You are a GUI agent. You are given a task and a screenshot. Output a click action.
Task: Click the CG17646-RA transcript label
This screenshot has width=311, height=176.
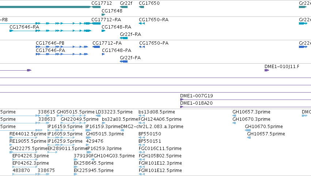pyautogui.click(x=24, y=27)
